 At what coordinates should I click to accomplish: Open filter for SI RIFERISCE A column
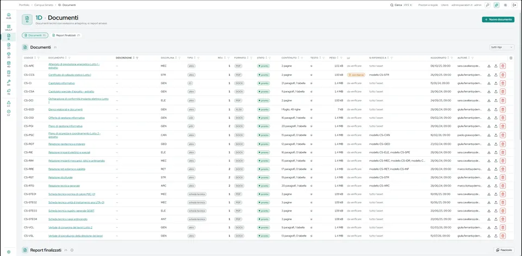(x=391, y=58)
